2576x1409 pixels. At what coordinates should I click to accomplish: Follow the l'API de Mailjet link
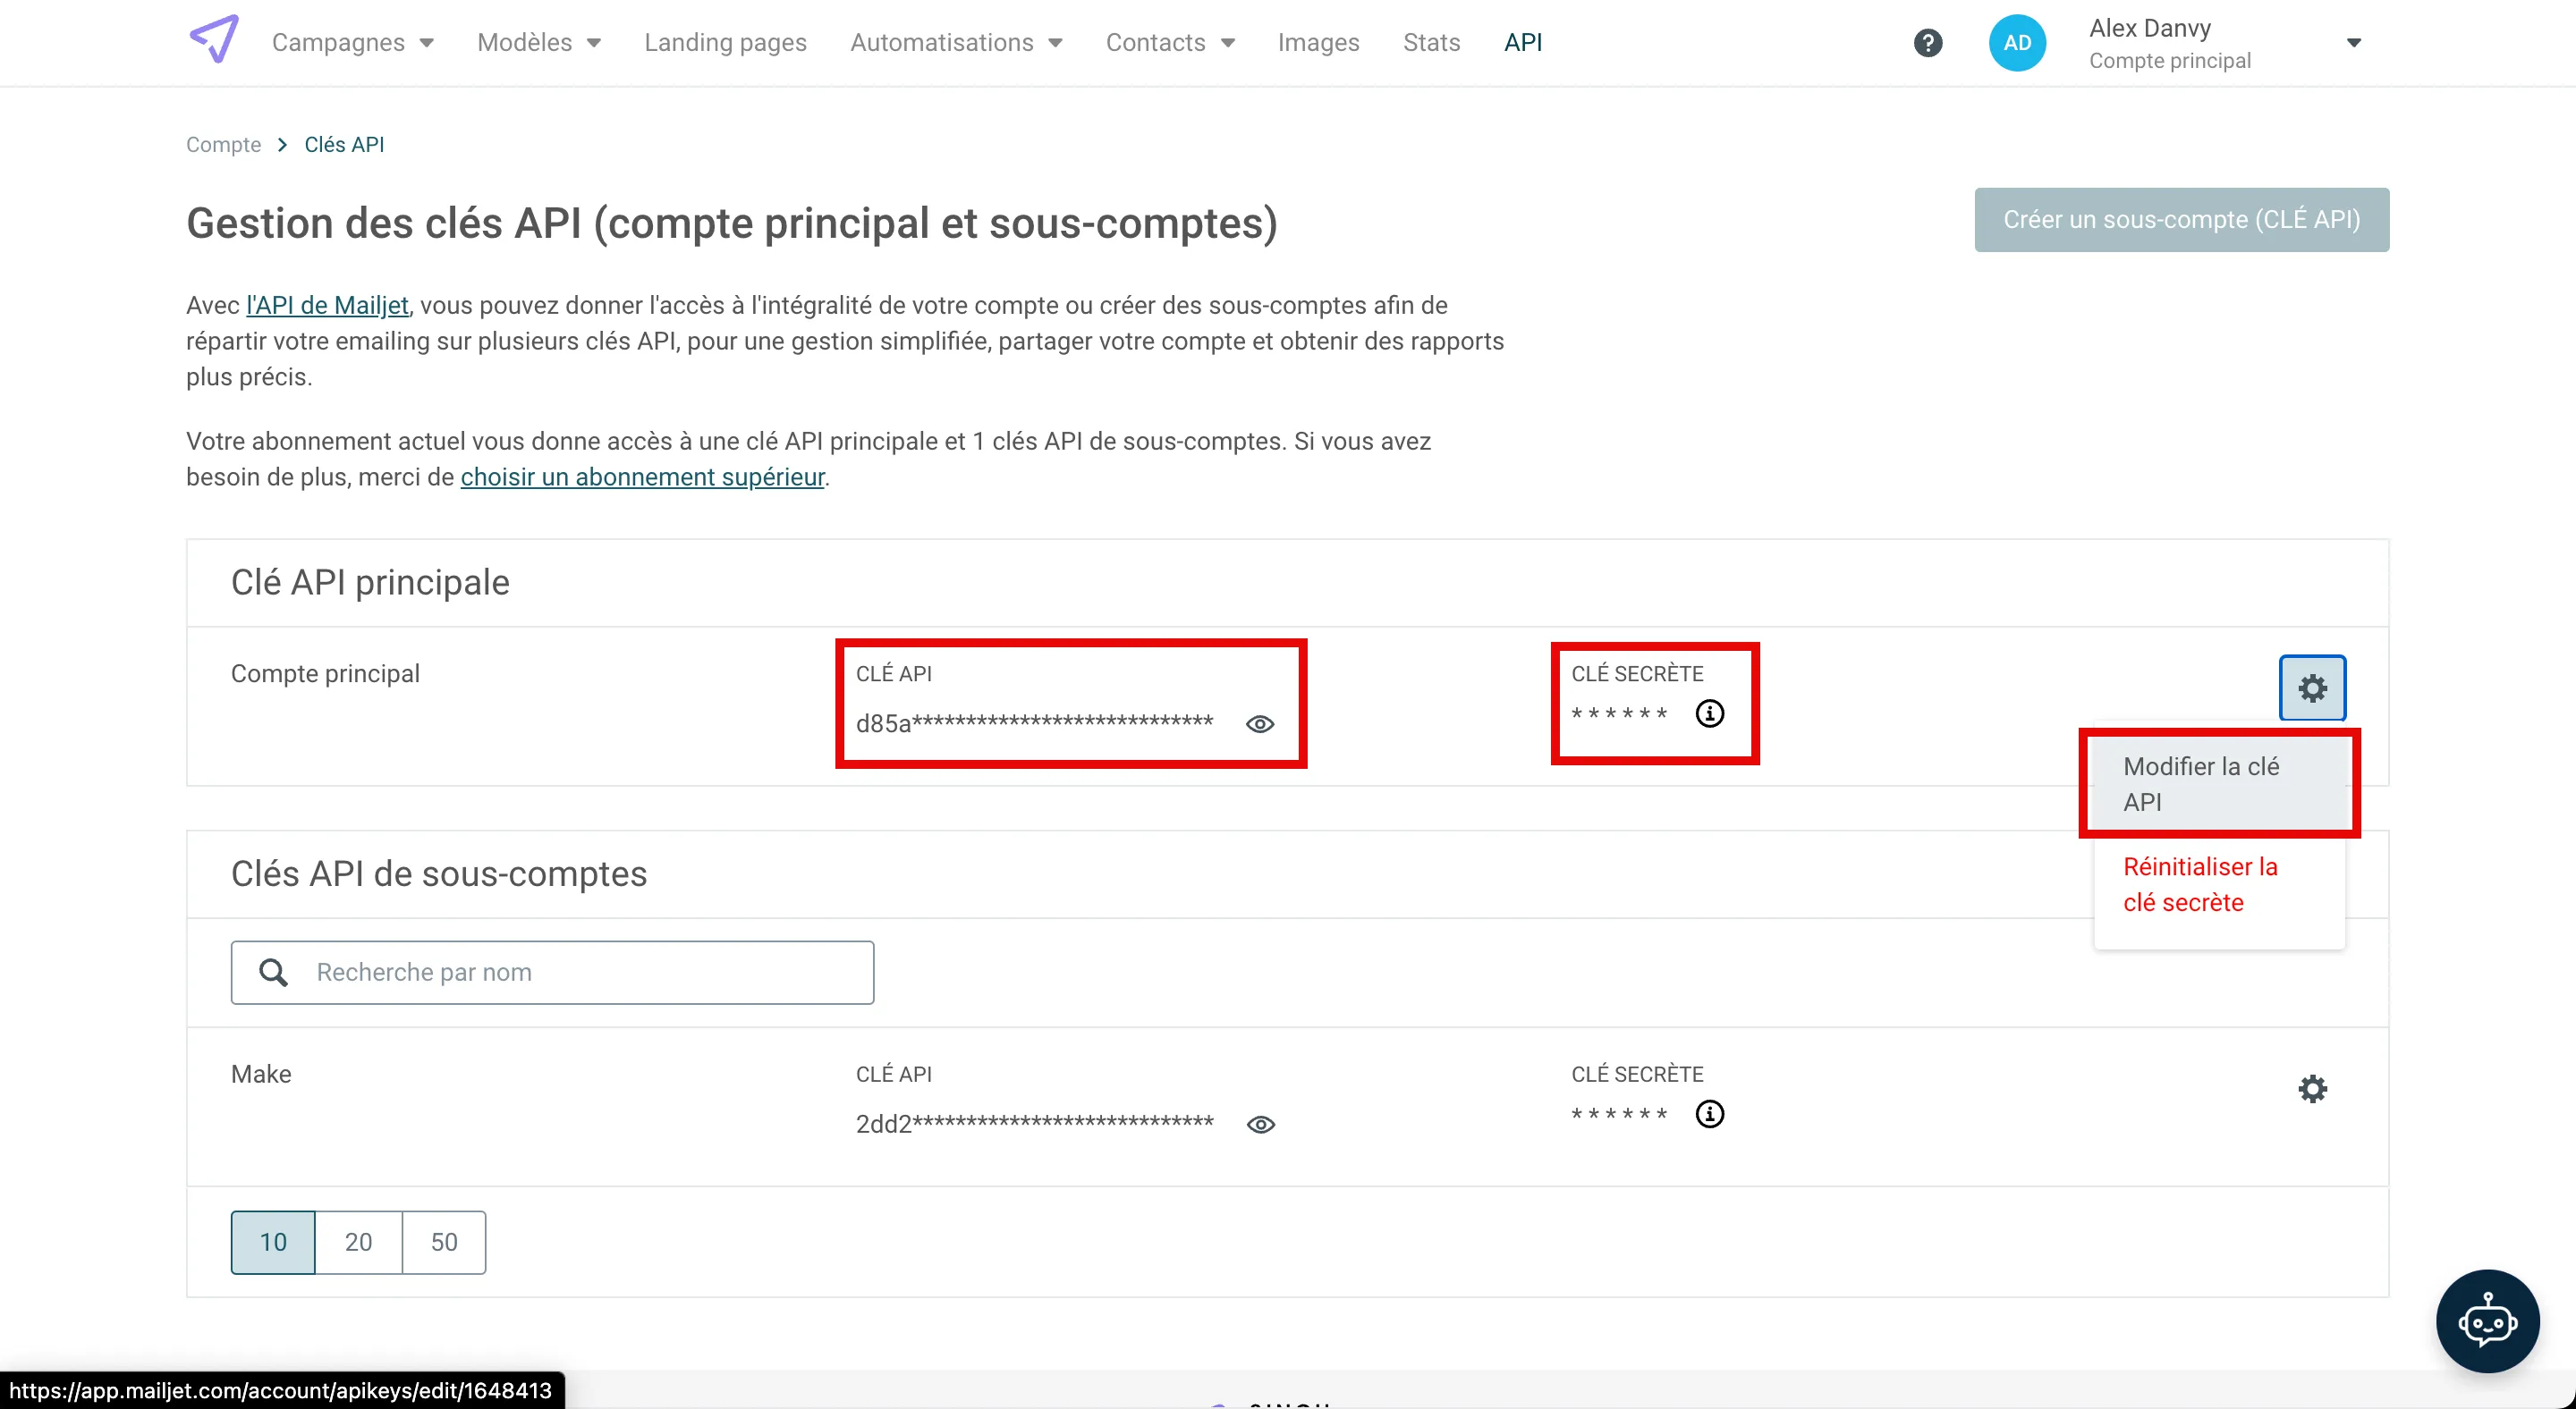(x=327, y=305)
